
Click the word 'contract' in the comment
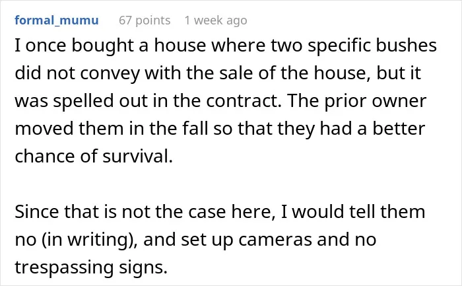click(244, 101)
